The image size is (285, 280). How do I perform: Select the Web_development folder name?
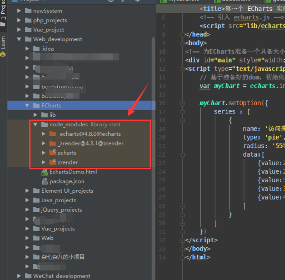click(58, 39)
